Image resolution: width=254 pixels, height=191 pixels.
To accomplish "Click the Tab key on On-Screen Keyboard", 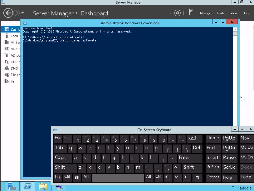I will point(60,148).
